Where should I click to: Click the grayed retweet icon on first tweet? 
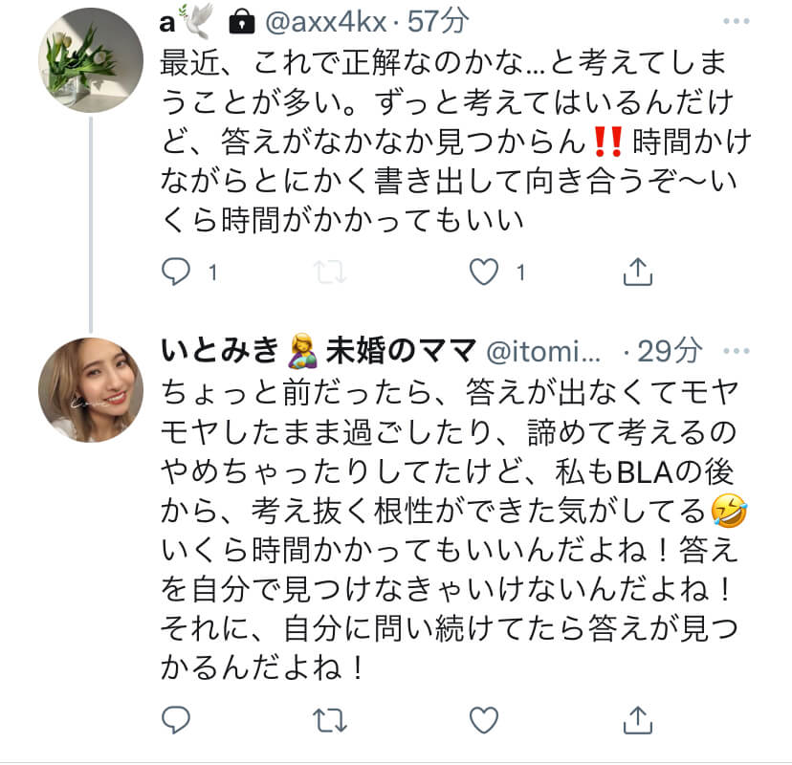330,273
